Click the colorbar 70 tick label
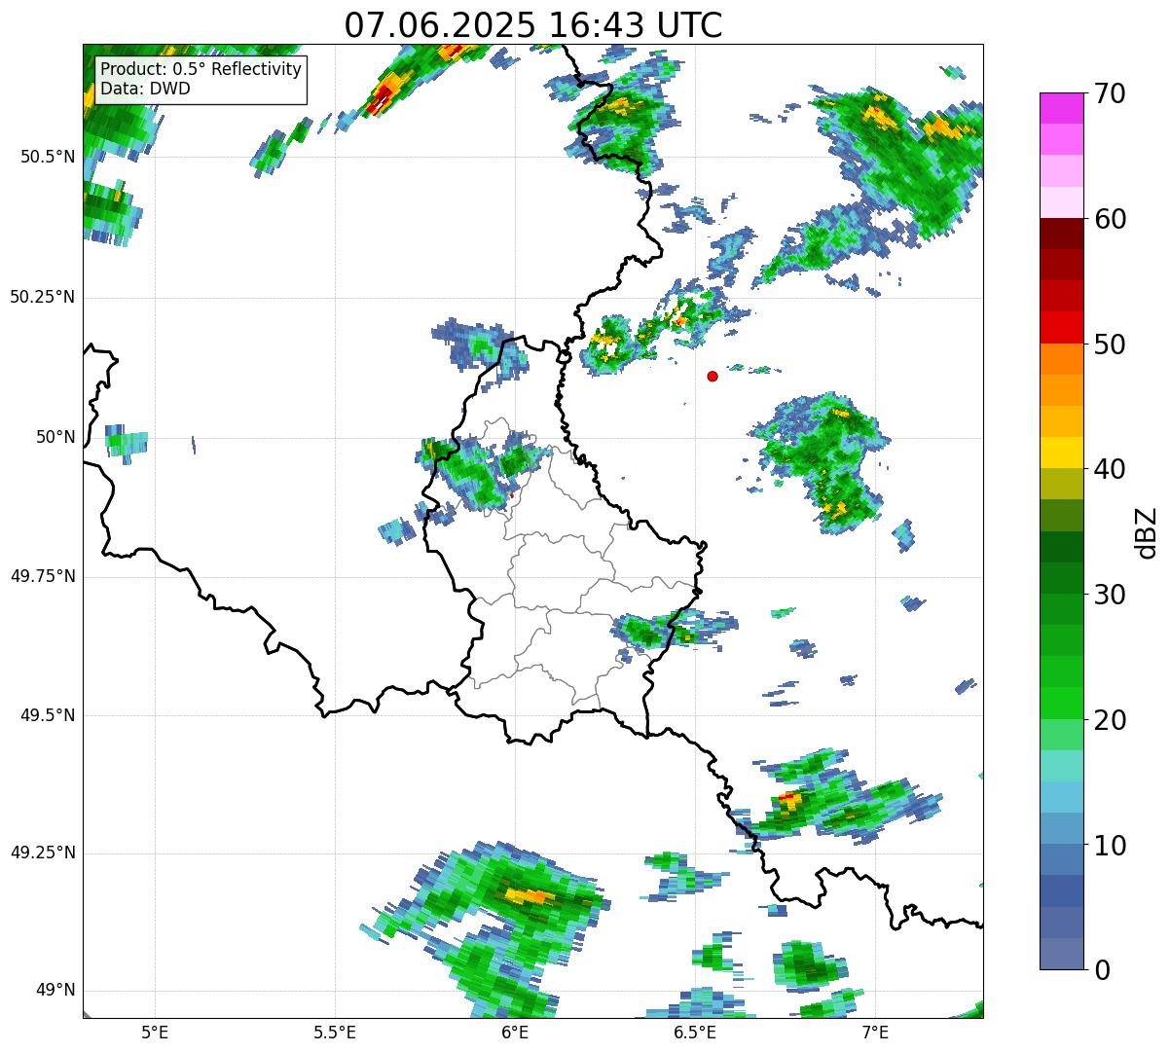 point(1109,93)
